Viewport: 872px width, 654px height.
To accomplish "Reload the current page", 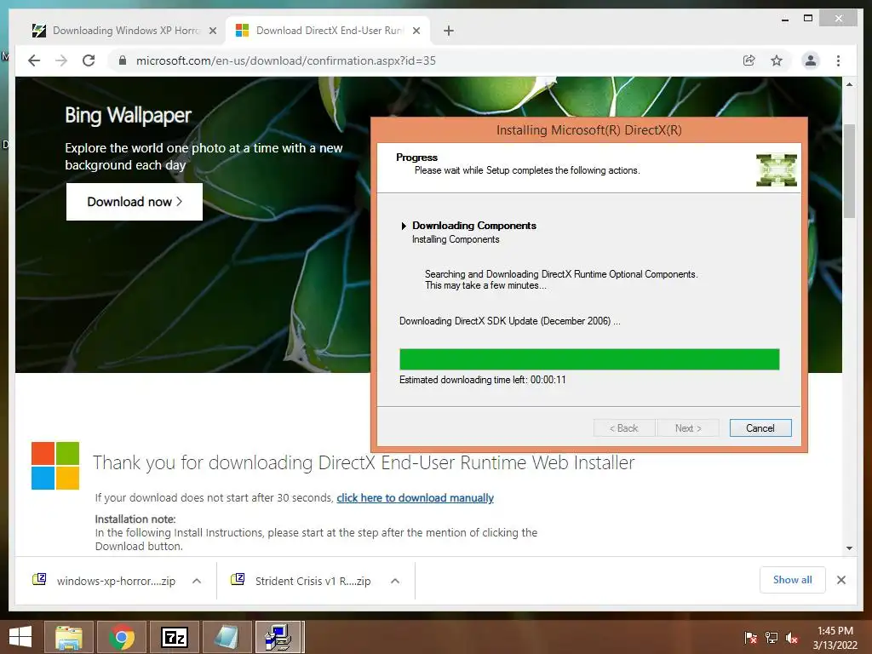I will point(89,60).
